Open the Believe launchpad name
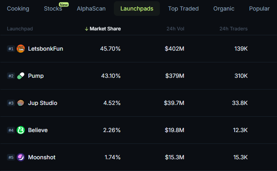Viewport: 277px width, 171px height. 38,130
